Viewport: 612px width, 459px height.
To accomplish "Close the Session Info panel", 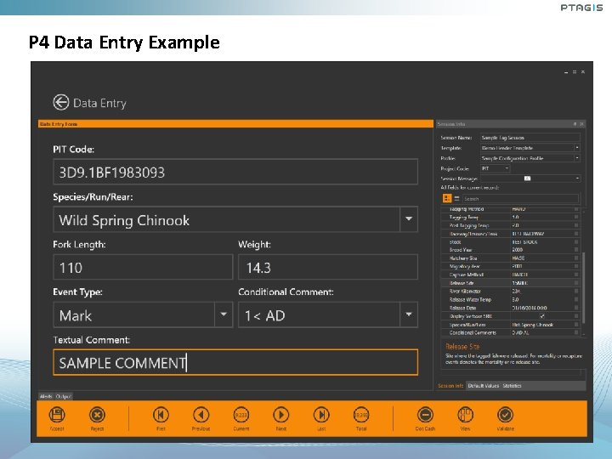I will (581, 124).
